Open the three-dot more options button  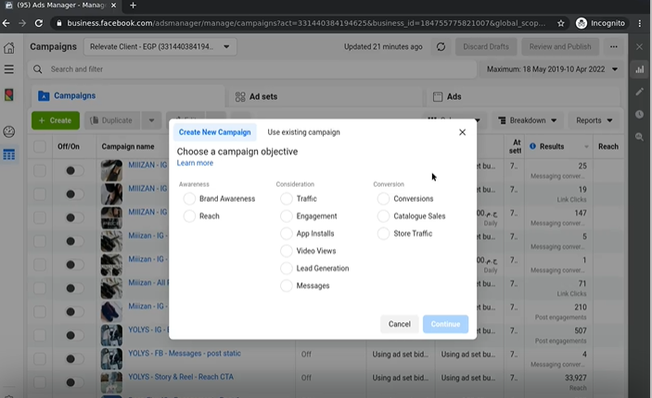(613, 47)
